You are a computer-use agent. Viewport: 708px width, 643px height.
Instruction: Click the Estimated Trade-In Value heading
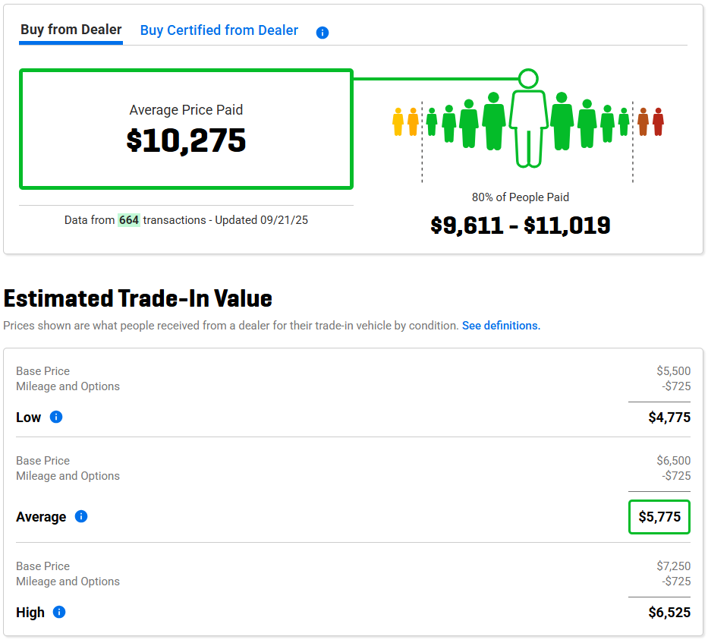138,298
